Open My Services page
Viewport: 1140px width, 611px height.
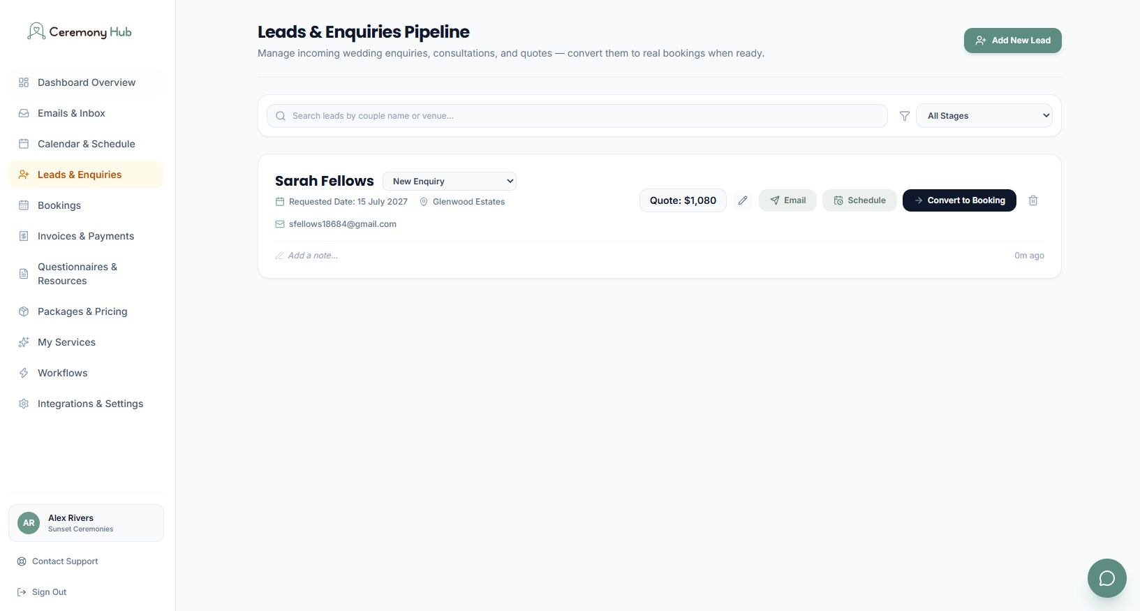tap(87, 342)
